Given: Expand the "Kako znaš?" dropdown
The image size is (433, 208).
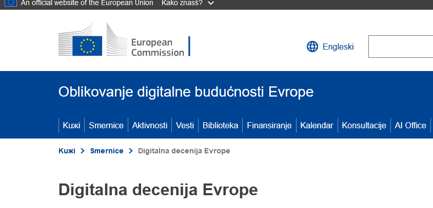Looking at the screenshot, I should coord(187,3).
